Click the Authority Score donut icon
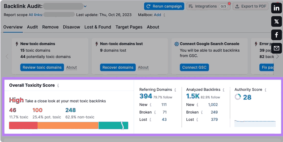 [x=238, y=97]
